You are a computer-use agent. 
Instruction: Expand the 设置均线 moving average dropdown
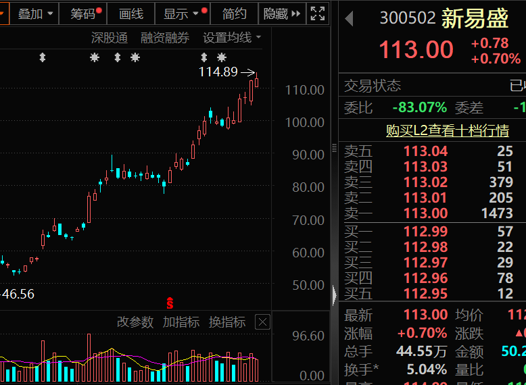232,38
